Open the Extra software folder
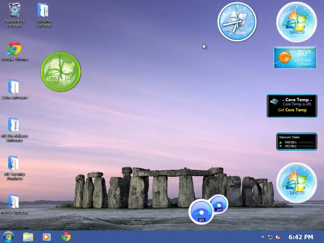This screenshot has height=243, width=324. click(15, 89)
